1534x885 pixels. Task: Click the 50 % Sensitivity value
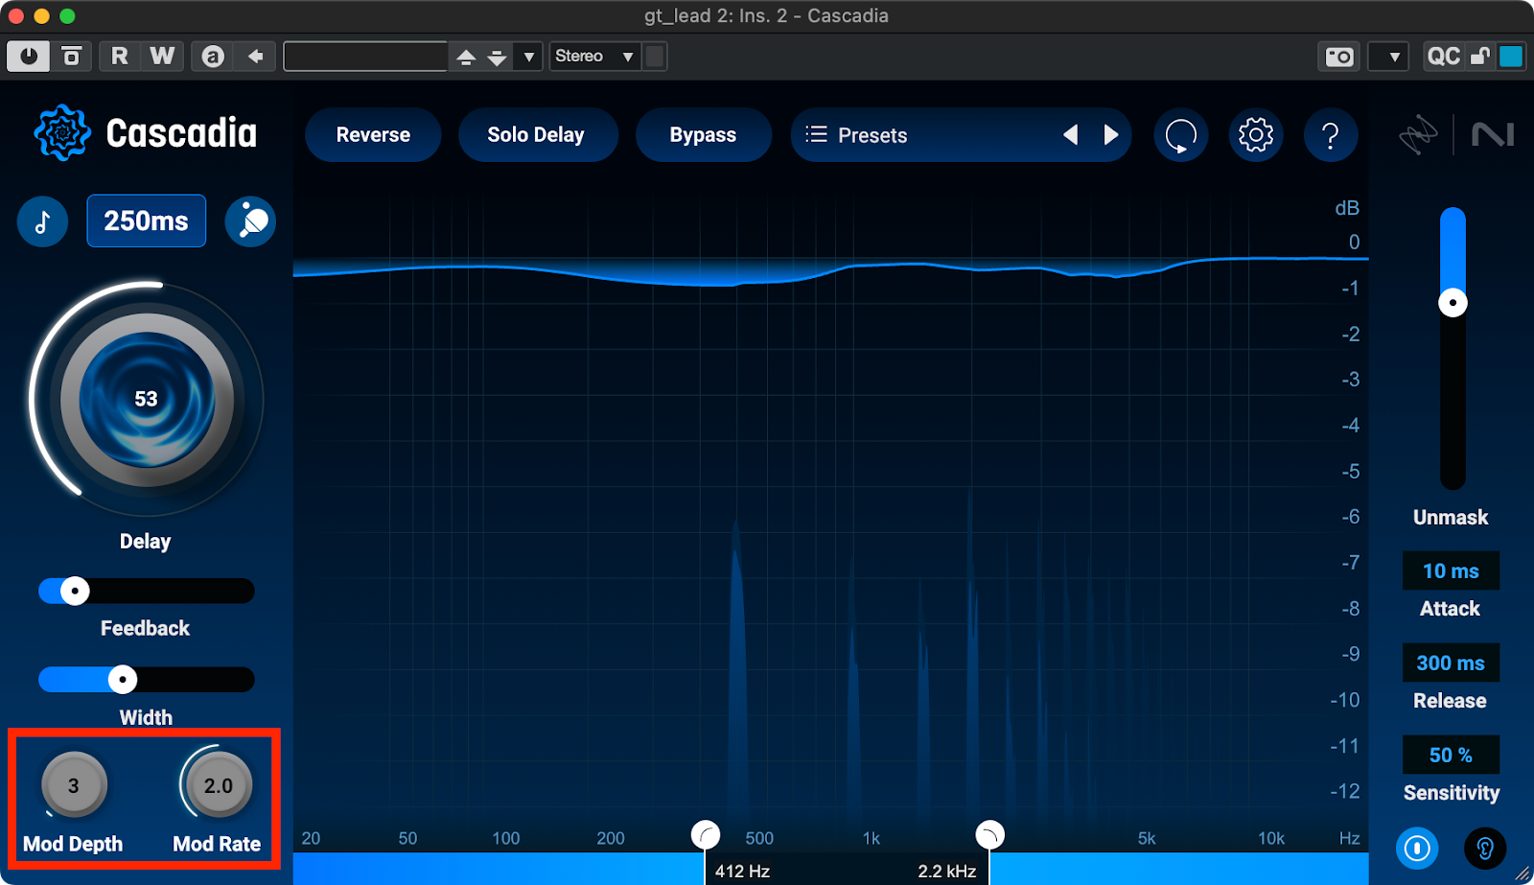click(1451, 755)
